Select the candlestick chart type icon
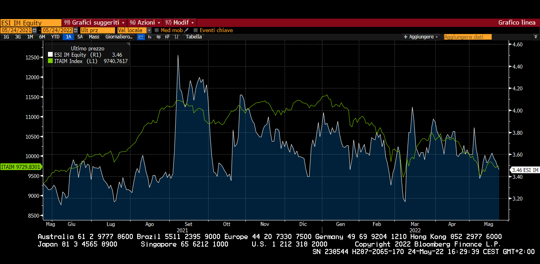 (x=159, y=37)
